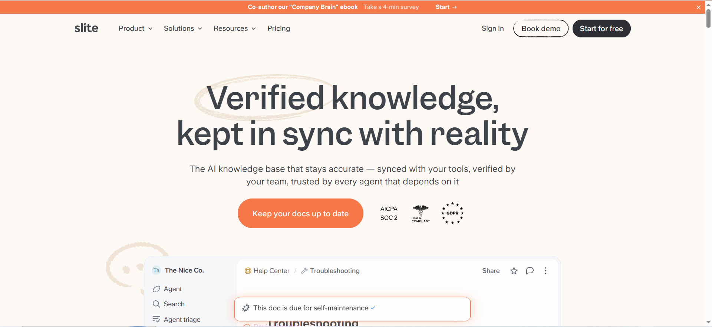This screenshot has height=327, width=712.
Task: Open the comments bubble icon
Action: click(530, 271)
